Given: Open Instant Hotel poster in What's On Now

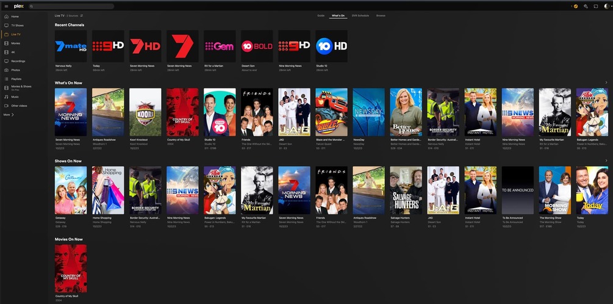Looking at the screenshot, I should pyautogui.click(x=481, y=112).
